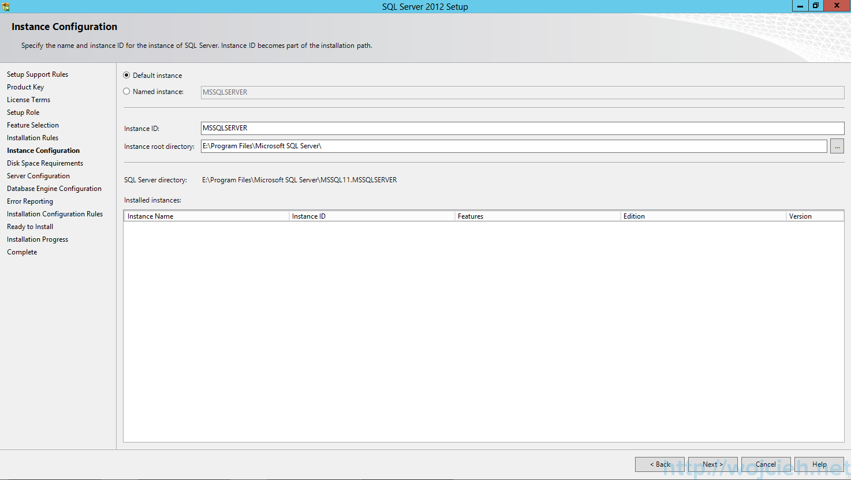This screenshot has width=851, height=480.
Task: Click the Instance ID text field
Action: point(522,128)
